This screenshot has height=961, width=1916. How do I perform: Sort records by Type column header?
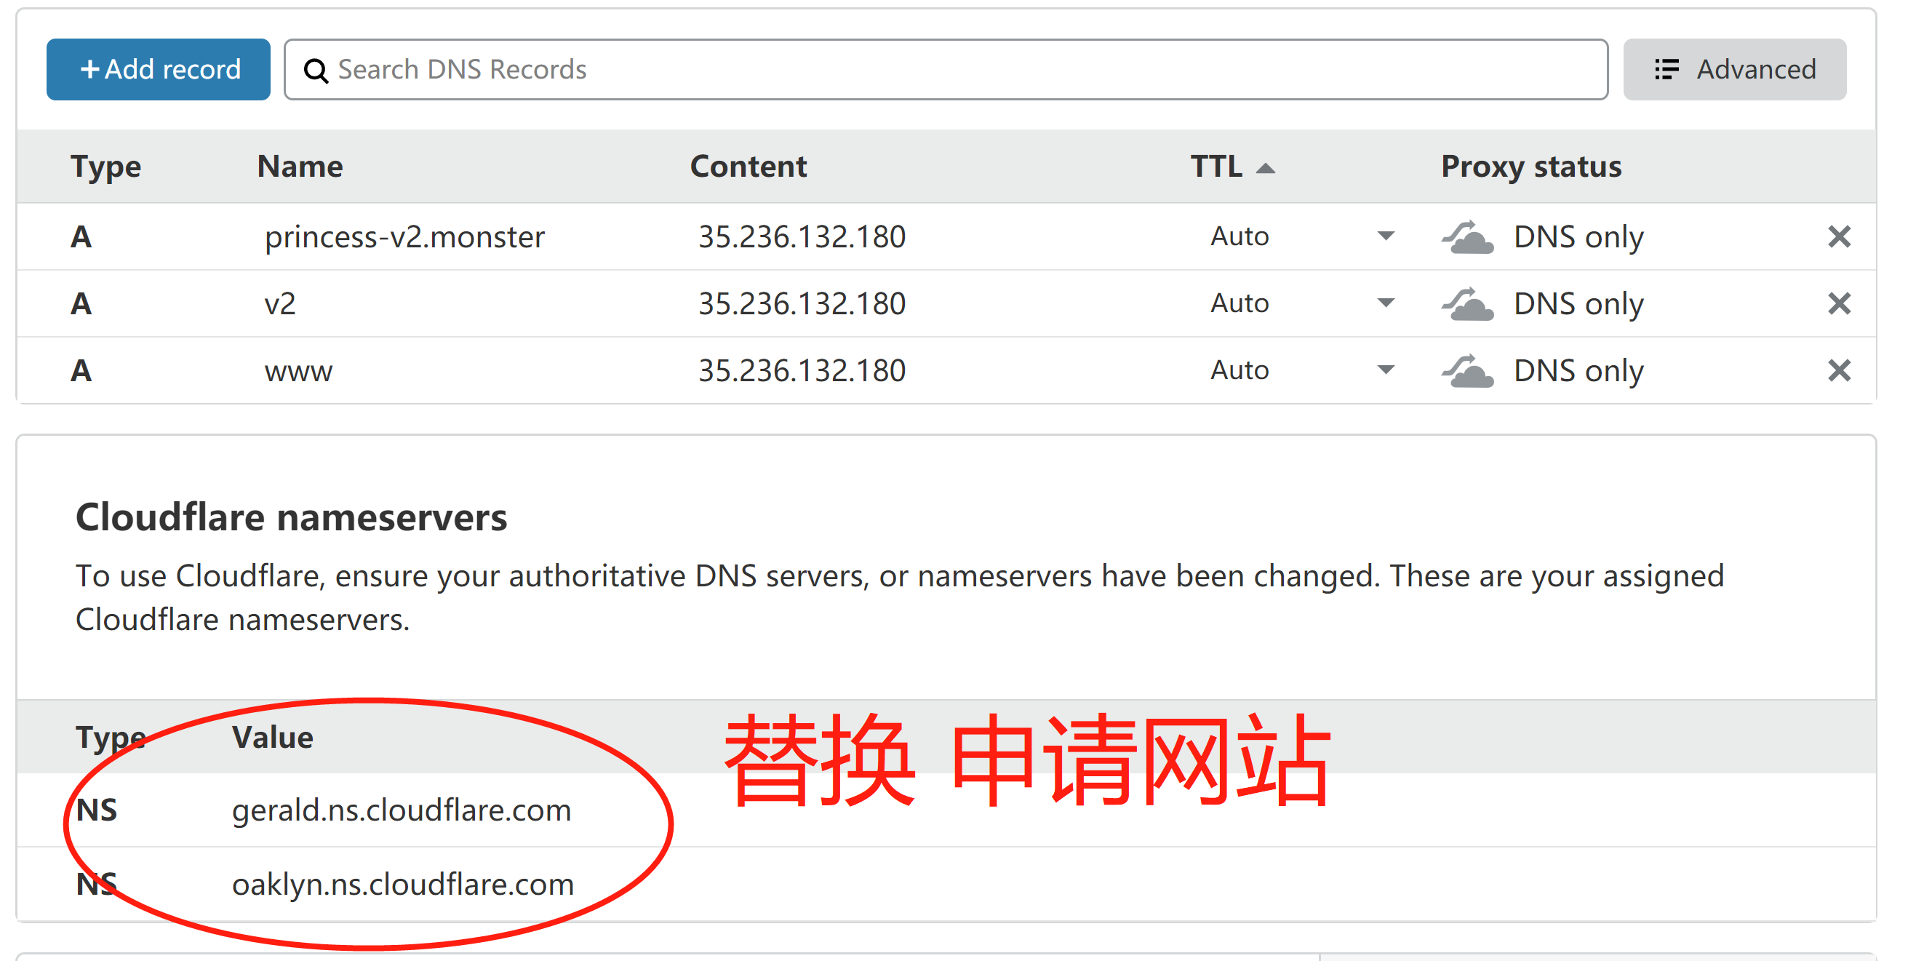click(105, 167)
